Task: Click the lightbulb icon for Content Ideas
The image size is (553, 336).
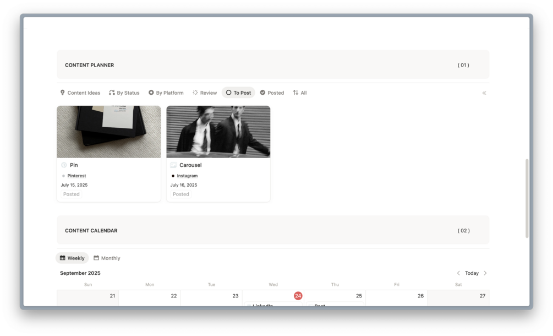Action: [x=62, y=93]
